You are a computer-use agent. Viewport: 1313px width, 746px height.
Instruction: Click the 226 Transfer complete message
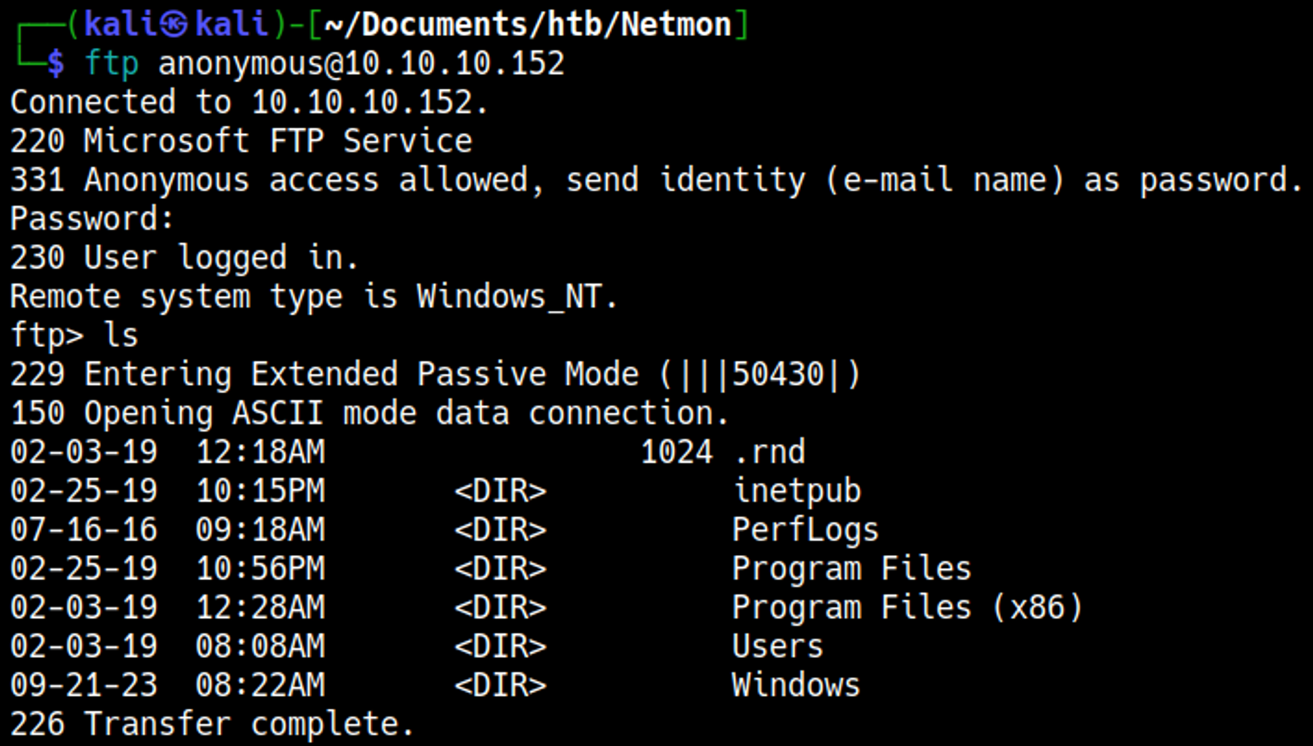212,724
